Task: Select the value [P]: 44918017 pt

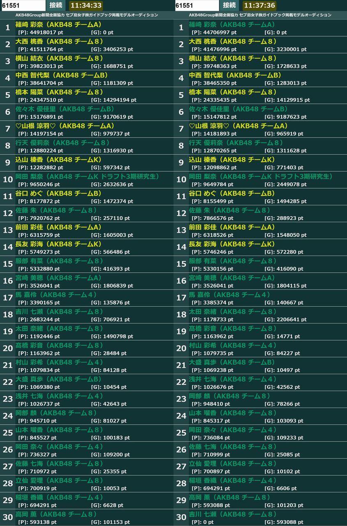Action: tap(41, 32)
